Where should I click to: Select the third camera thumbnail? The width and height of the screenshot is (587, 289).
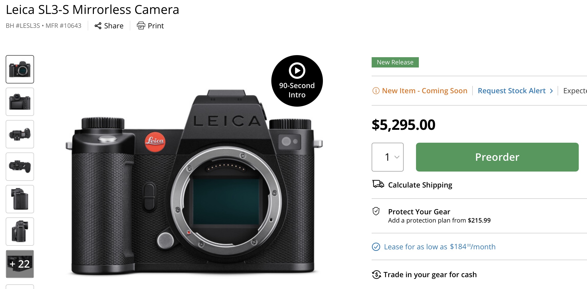(20, 134)
